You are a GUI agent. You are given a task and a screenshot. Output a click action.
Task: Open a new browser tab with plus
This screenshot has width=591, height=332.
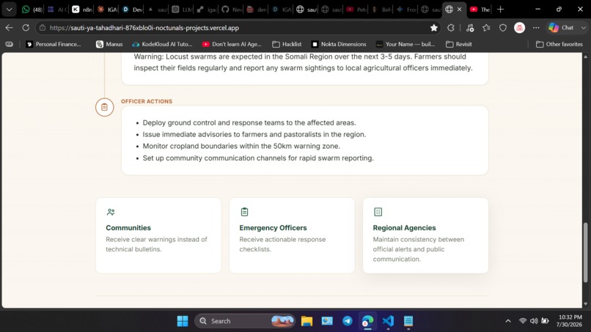click(x=500, y=10)
